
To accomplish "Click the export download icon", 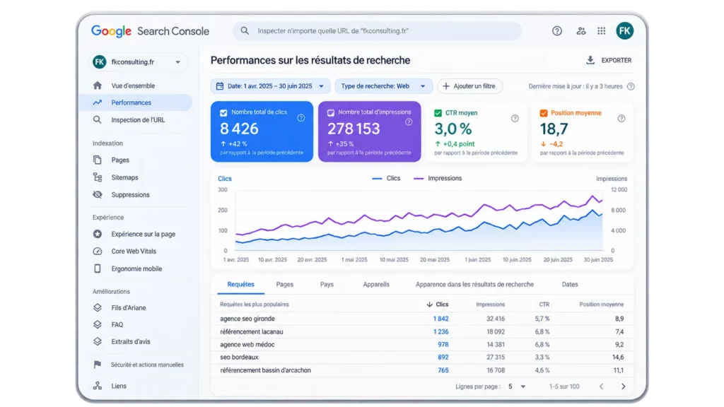I will 590,61.
